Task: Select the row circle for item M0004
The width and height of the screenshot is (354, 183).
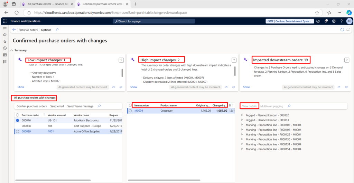Action: [x=130, y=111]
